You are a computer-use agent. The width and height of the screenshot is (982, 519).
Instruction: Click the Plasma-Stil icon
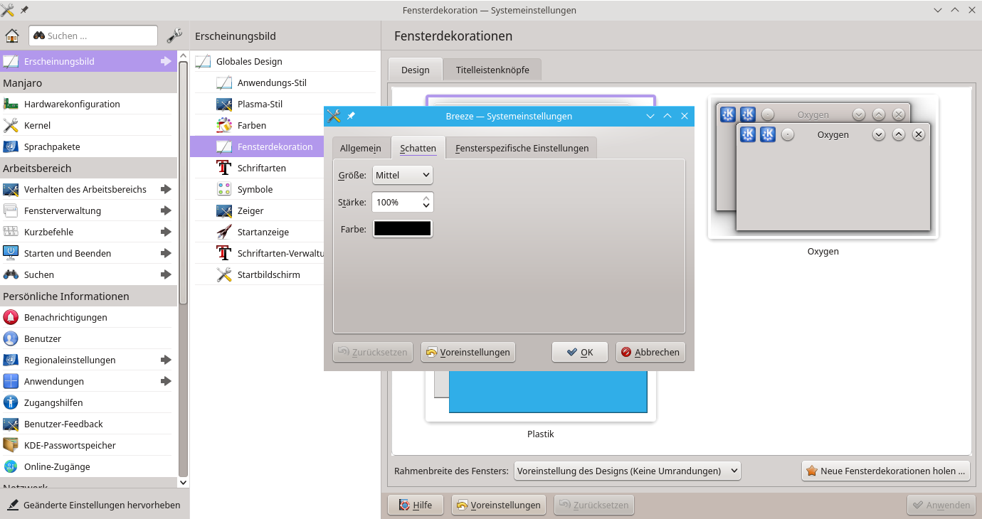pyautogui.click(x=224, y=104)
